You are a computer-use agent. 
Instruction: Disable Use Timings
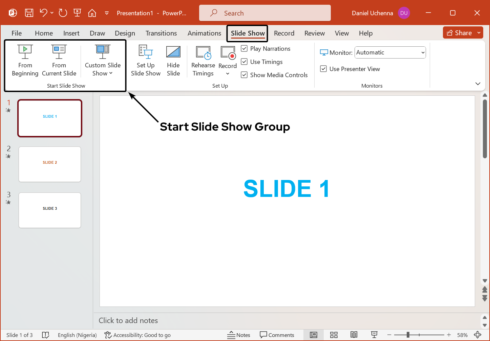244,62
